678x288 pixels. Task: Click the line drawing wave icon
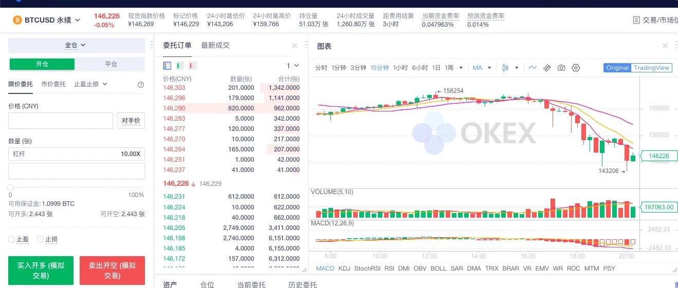coord(533,68)
